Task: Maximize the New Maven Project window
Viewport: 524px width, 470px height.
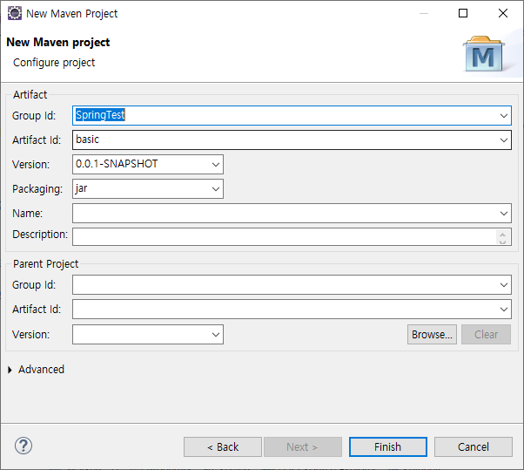Action: pos(463,13)
